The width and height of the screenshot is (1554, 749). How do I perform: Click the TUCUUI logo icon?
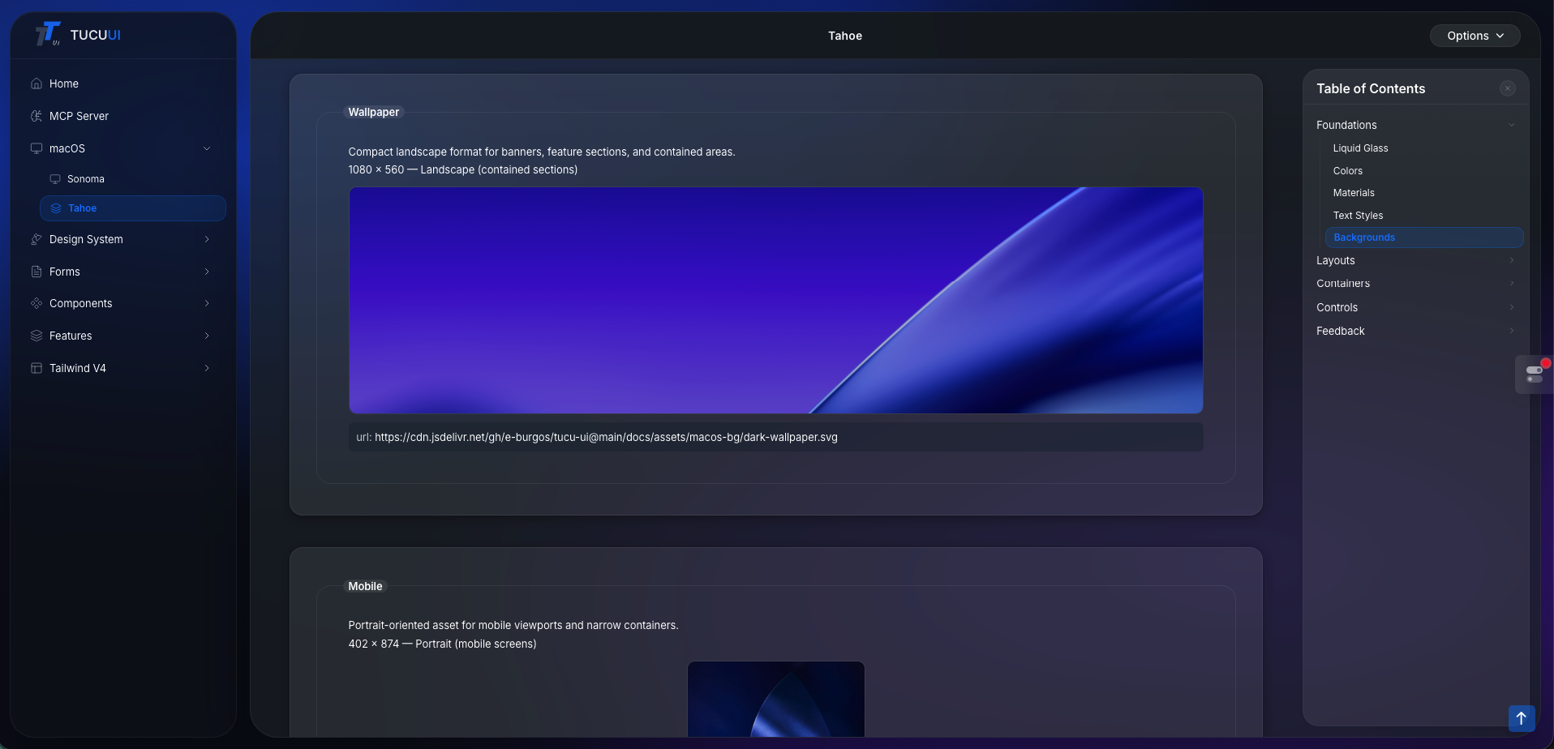(48, 34)
